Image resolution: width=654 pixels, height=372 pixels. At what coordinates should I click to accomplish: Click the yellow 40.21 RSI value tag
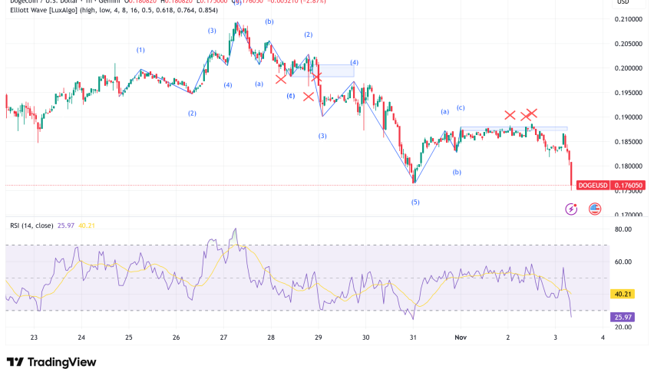point(623,294)
